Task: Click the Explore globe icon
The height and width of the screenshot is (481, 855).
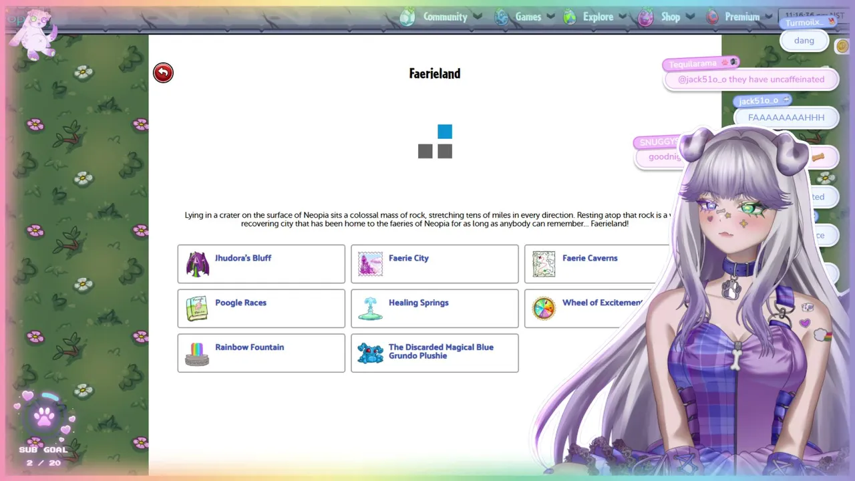Action: 570,17
